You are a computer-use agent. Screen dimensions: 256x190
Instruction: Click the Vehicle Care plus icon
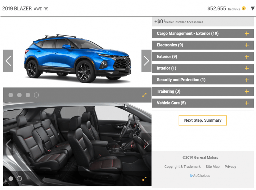[x=247, y=103]
